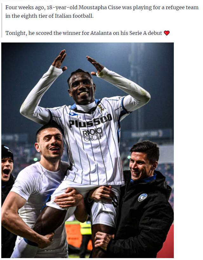Screen dimensions: 203x260
Task: Click the yellow hi-vis steward in the background
Action: [x=86, y=228]
